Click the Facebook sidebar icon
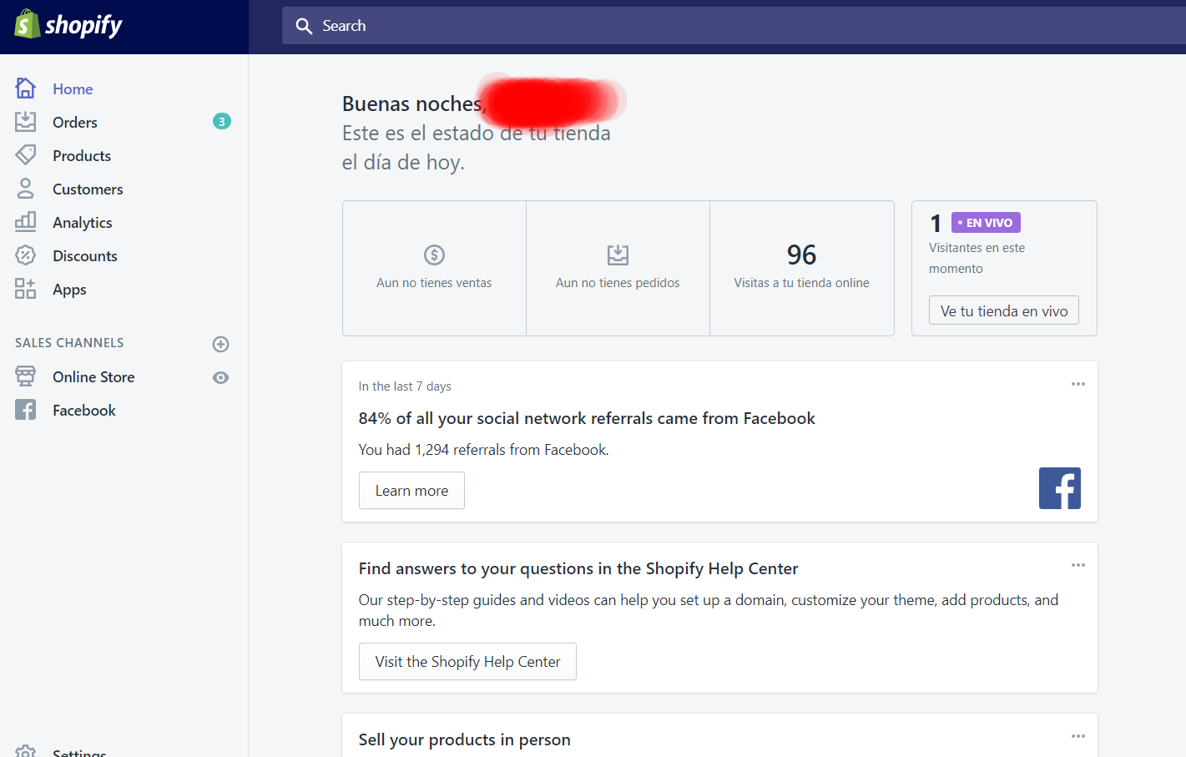This screenshot has height=757, width=1186. point(26,410)
